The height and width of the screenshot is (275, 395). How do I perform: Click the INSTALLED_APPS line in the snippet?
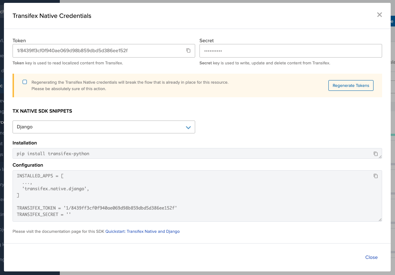tap(40, 176)
